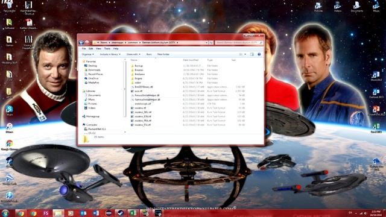Open the Games folder on desktop
This screenshot has height=217, width=386.
pyautogui.click(x=9, y=41)
